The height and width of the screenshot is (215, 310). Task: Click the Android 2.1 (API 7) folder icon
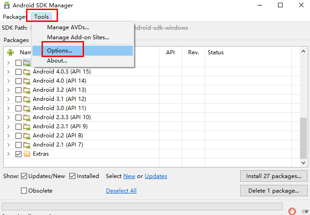[27, 145]
